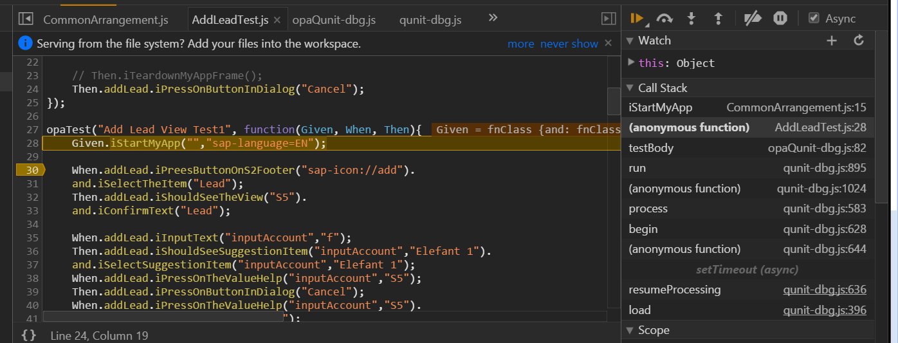
Task: Click the 'setTimeout (async)' separator label
Action: pos(747,270)
